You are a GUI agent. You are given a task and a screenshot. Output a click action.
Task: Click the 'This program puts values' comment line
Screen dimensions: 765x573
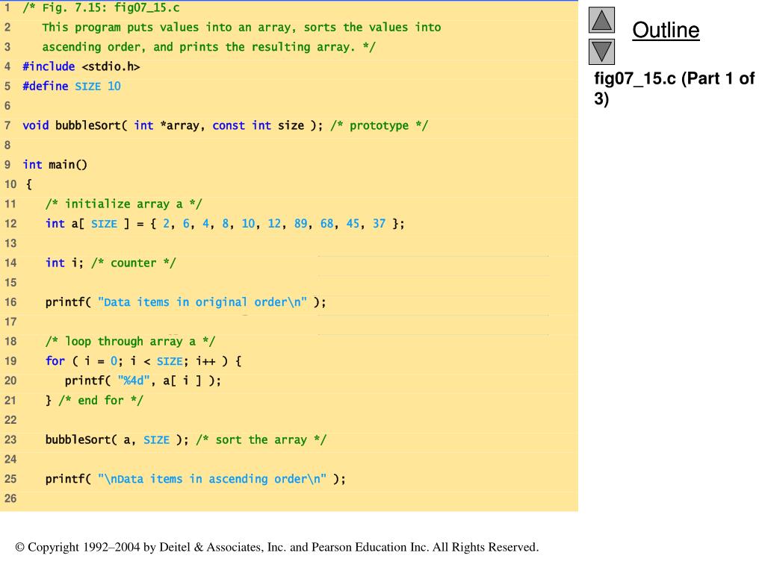click(x=241, y=28)
